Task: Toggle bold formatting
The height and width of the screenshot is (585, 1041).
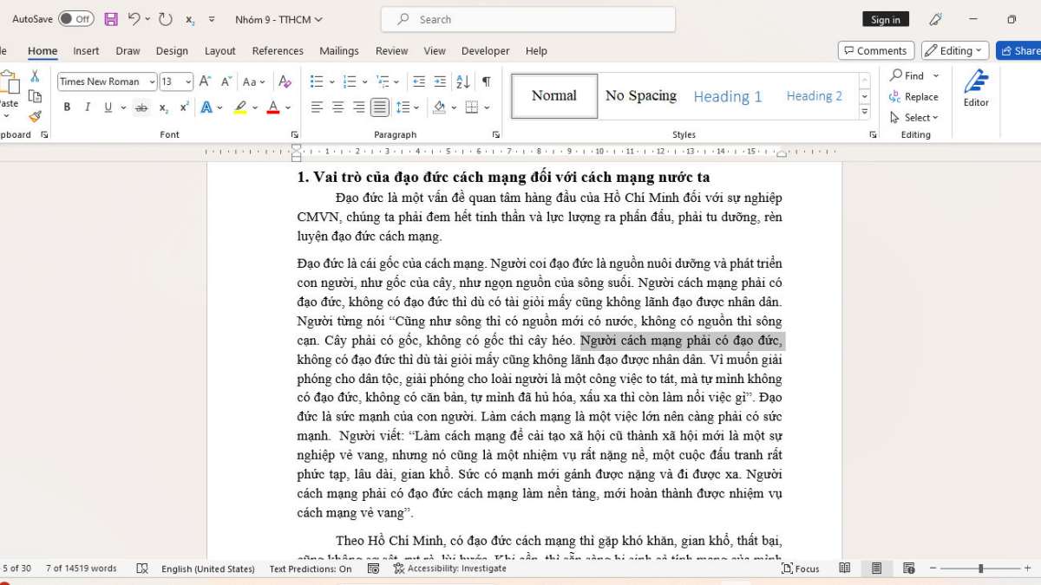Action: [x=67, y=107]
